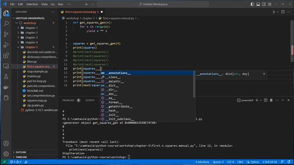Open the Remote Explorer view
The image size is (294, 165).
6,66
